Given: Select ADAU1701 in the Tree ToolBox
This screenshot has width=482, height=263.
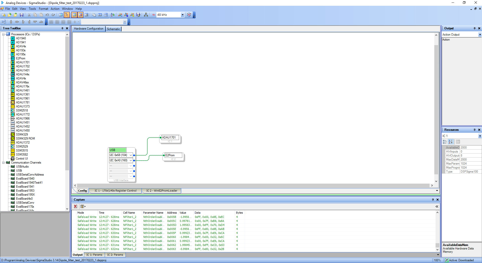Looking at the screenshot, I should [23, 62].
